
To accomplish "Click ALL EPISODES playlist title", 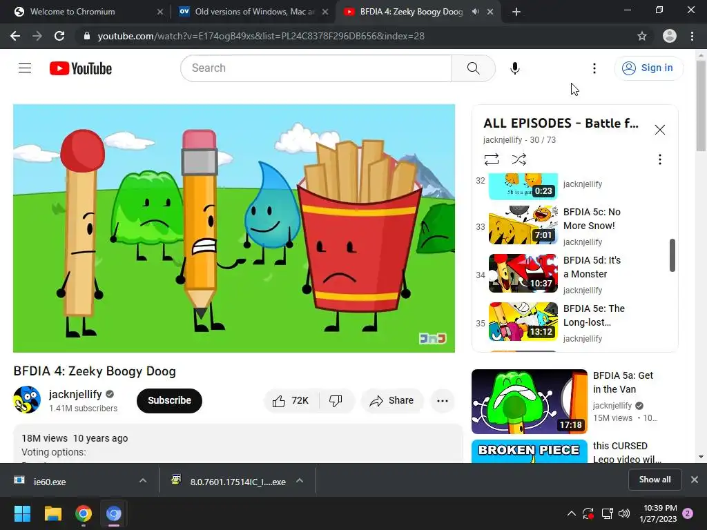I will click(x=561, y=123).
